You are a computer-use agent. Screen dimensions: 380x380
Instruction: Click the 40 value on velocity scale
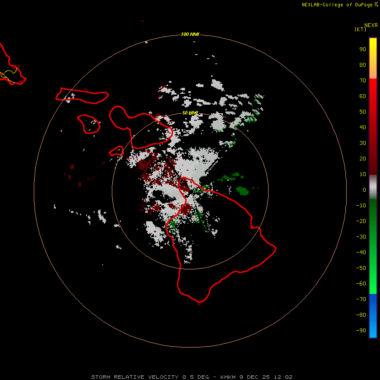coord(363,127)
